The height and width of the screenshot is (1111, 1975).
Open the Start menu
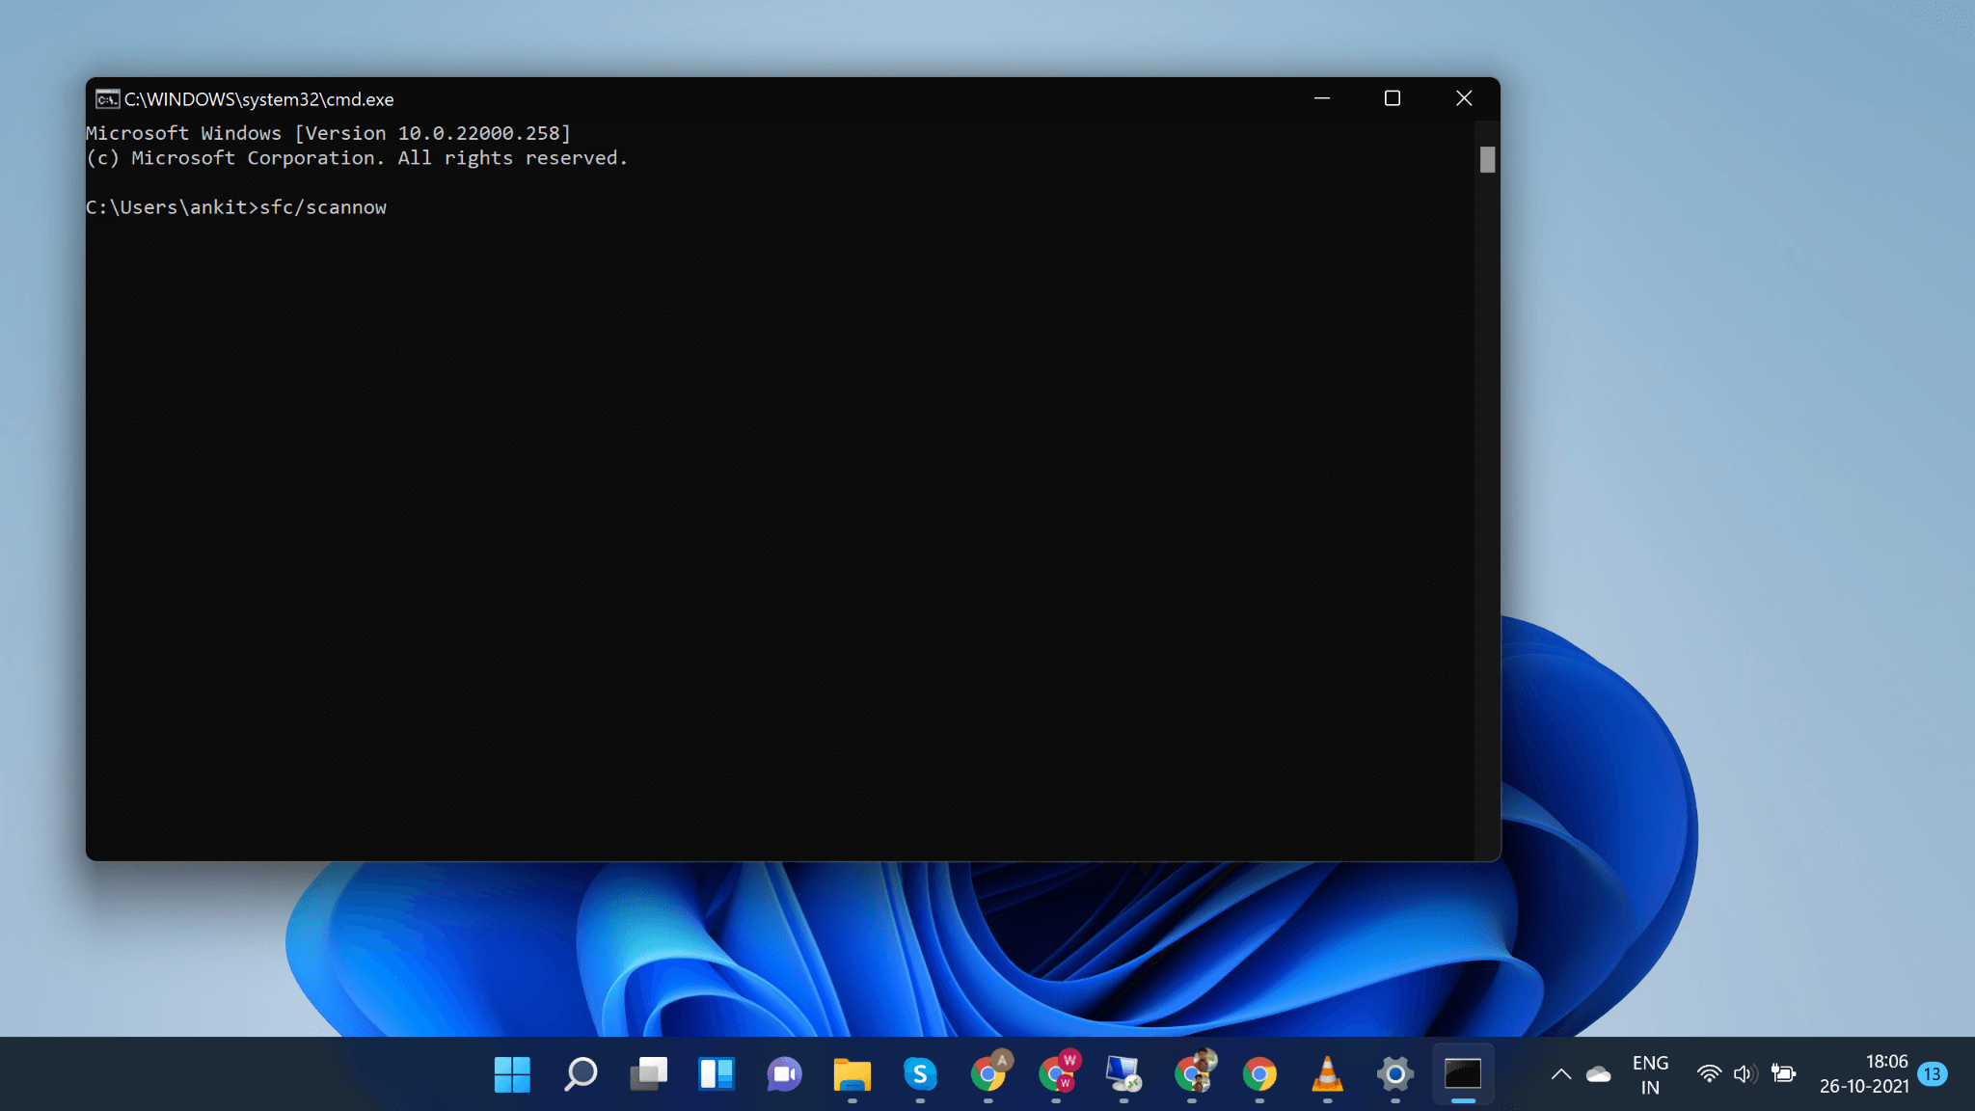[512, 1073]
